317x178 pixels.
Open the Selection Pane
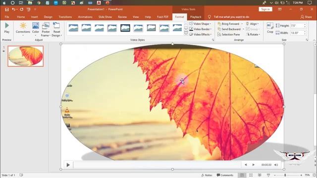[x=229, y=35]
